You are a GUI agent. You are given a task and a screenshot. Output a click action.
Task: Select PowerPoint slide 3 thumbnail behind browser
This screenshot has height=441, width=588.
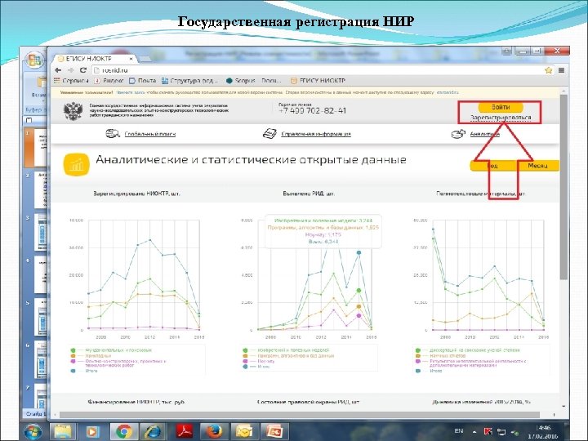(x=41, y=233)
